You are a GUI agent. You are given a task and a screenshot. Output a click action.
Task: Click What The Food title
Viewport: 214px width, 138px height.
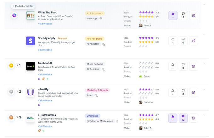48,12
